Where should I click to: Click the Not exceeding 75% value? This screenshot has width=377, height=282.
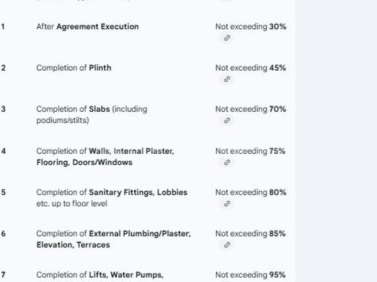tap(250, 151)
